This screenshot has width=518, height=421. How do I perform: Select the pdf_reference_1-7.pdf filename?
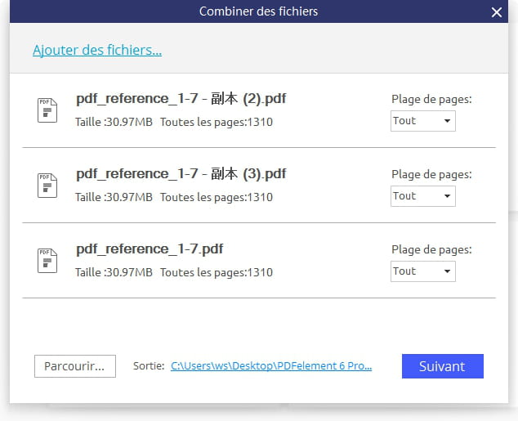coord(150,249)
